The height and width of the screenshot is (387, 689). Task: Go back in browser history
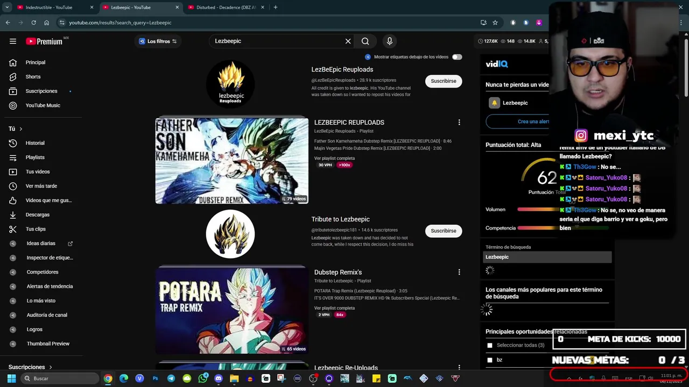click(8, 23)
